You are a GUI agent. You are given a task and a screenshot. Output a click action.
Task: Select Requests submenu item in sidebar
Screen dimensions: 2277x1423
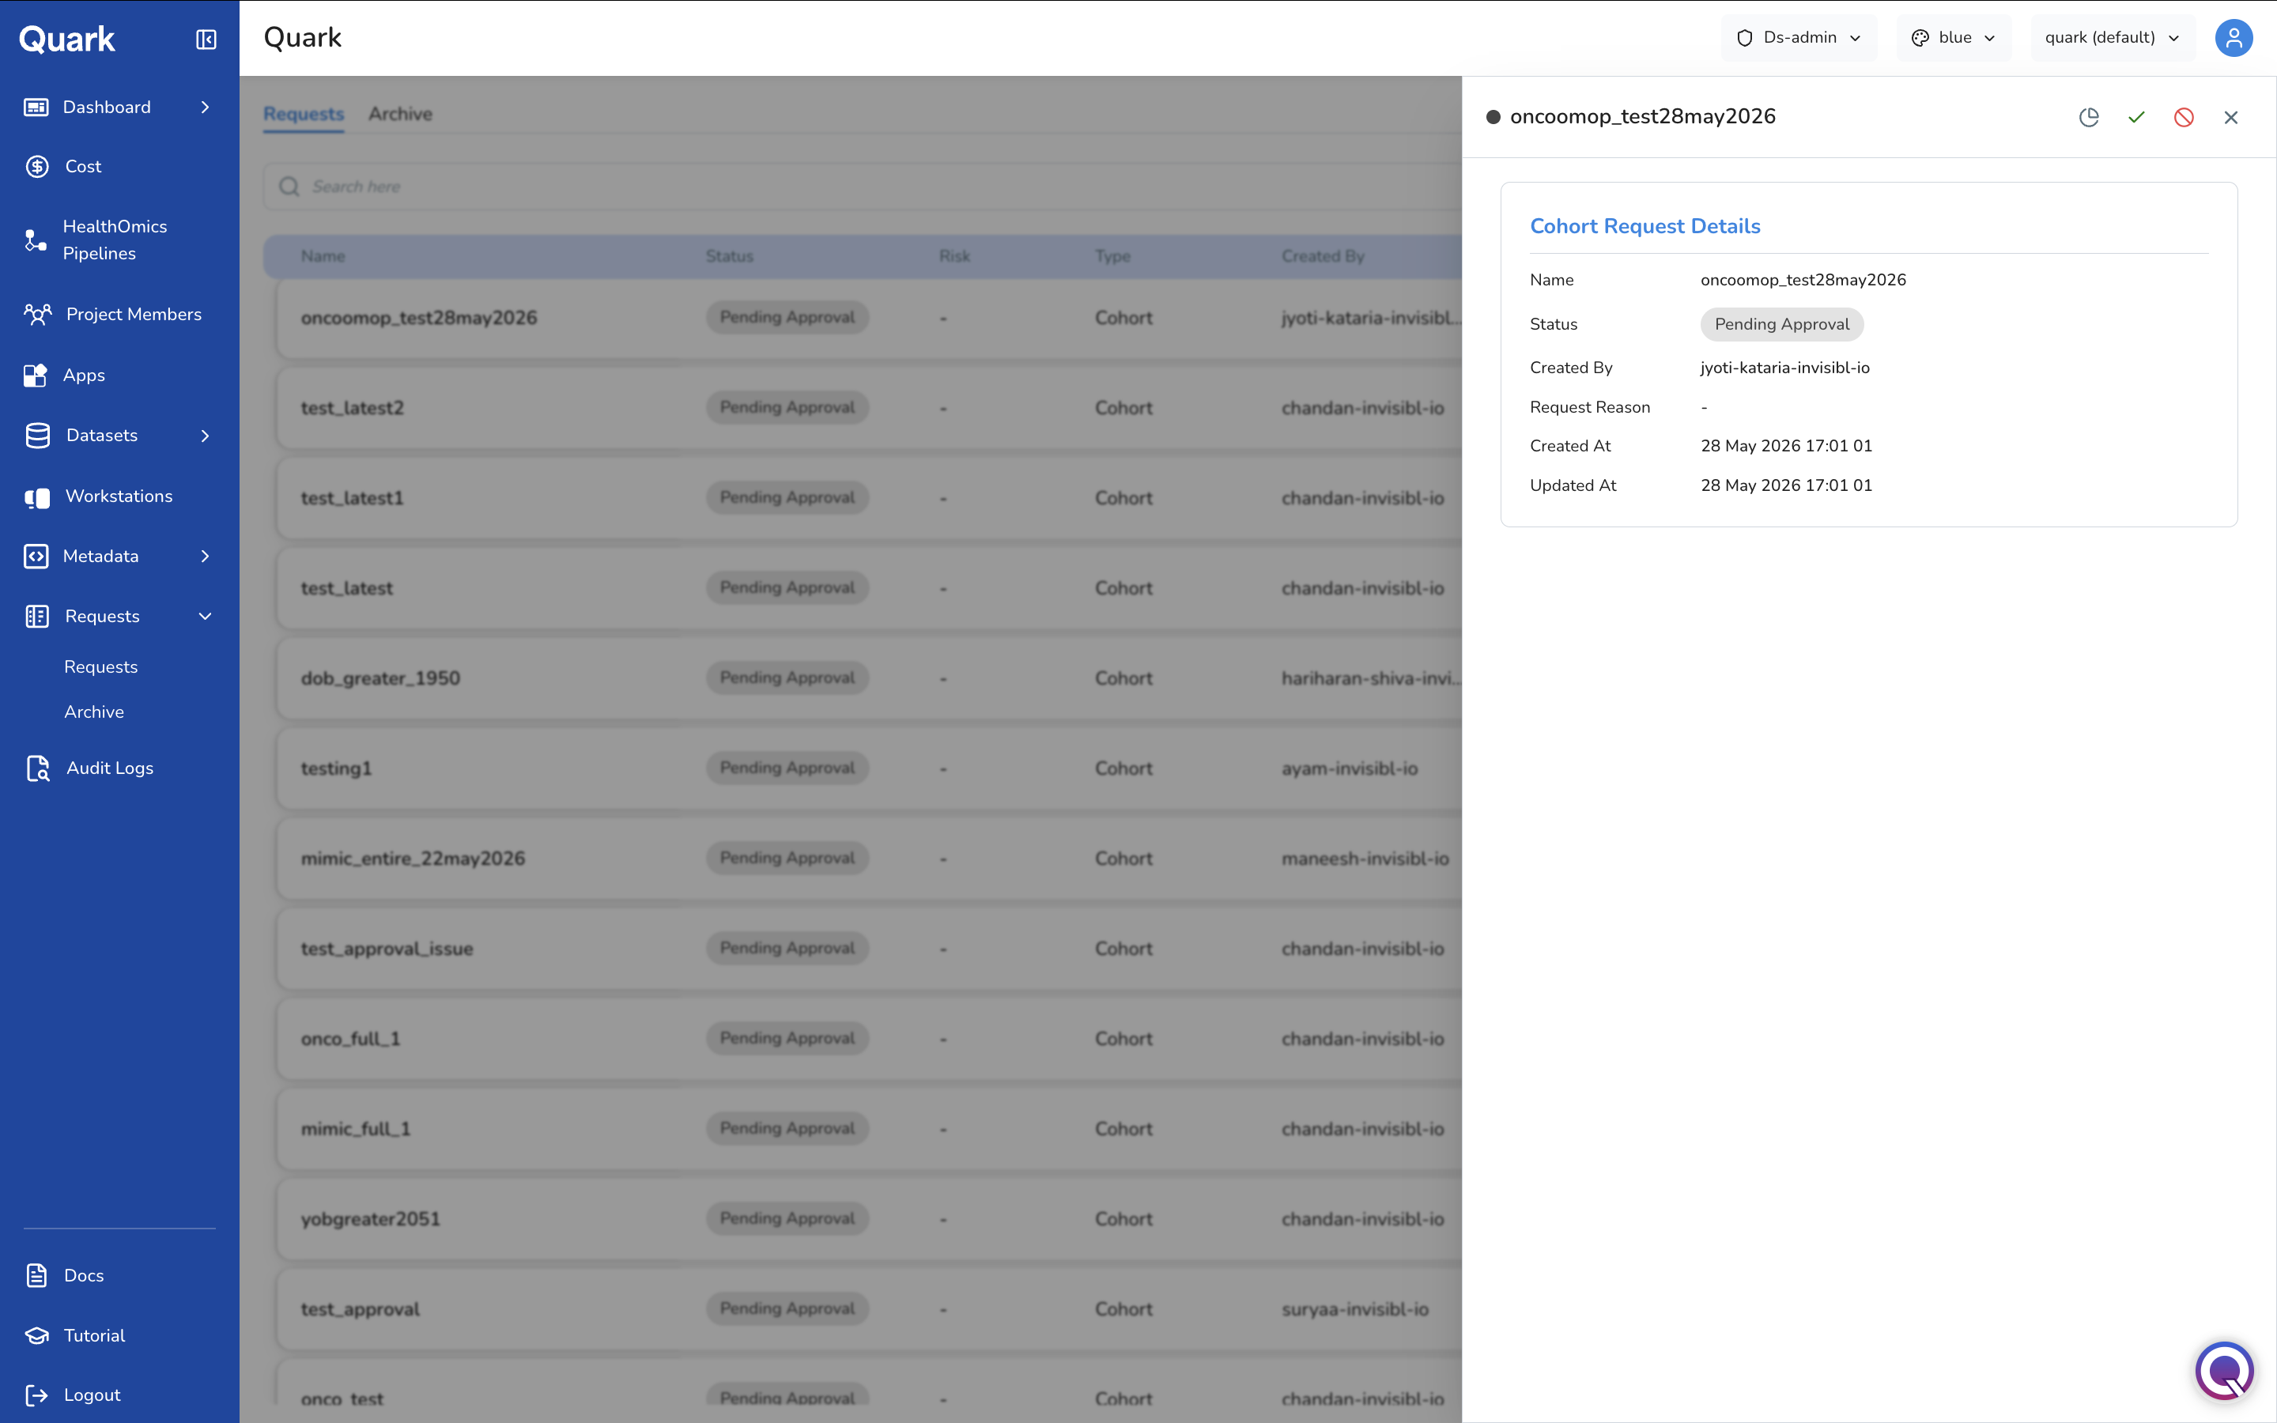(x=100, y=666)
